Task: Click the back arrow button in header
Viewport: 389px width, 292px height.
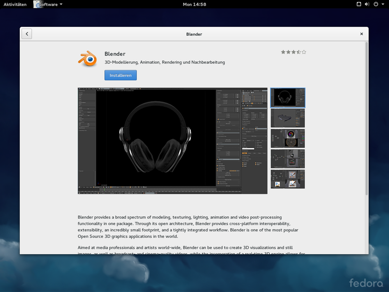Action: [x=27, y=34]
